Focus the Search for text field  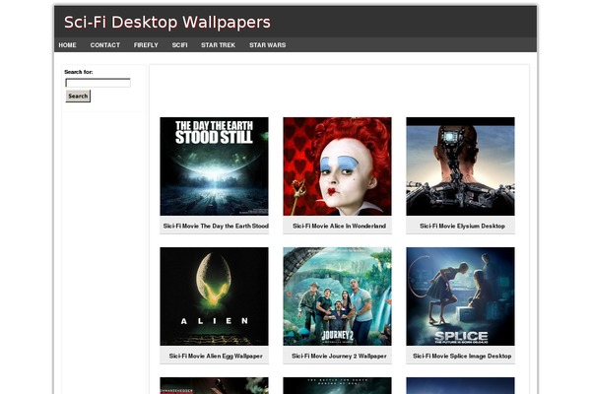click(x=98, y=83)
